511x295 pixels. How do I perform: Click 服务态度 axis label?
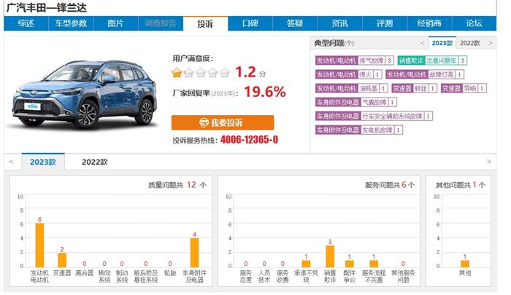pos(246,276)
